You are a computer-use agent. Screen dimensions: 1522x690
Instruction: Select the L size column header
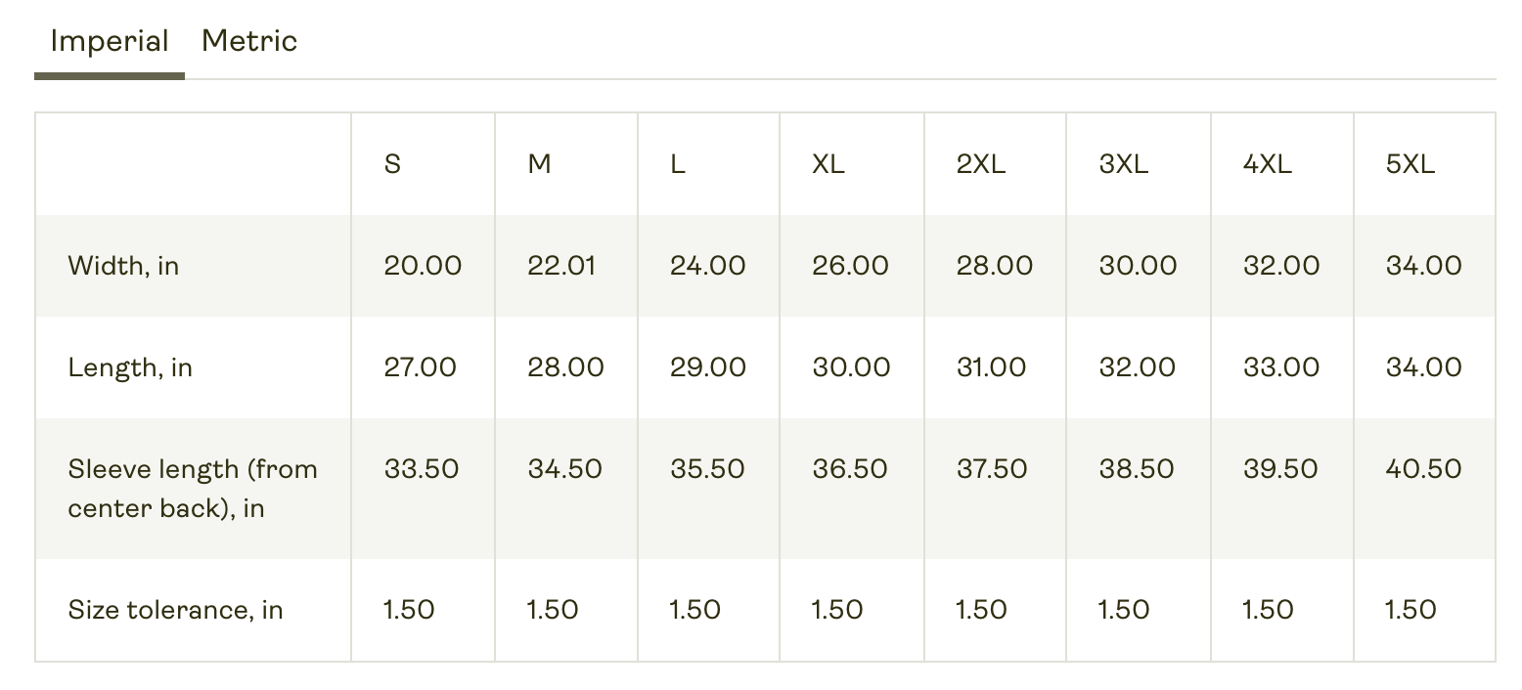coord(678,164)
